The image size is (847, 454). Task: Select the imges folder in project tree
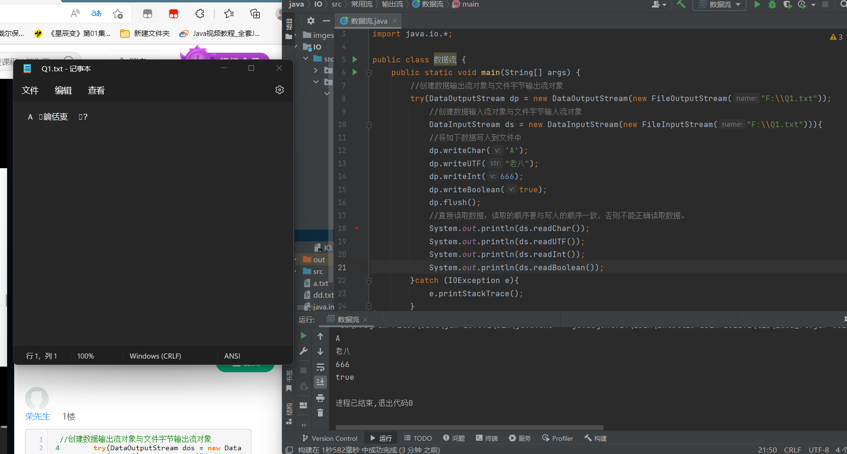(318, 35)
